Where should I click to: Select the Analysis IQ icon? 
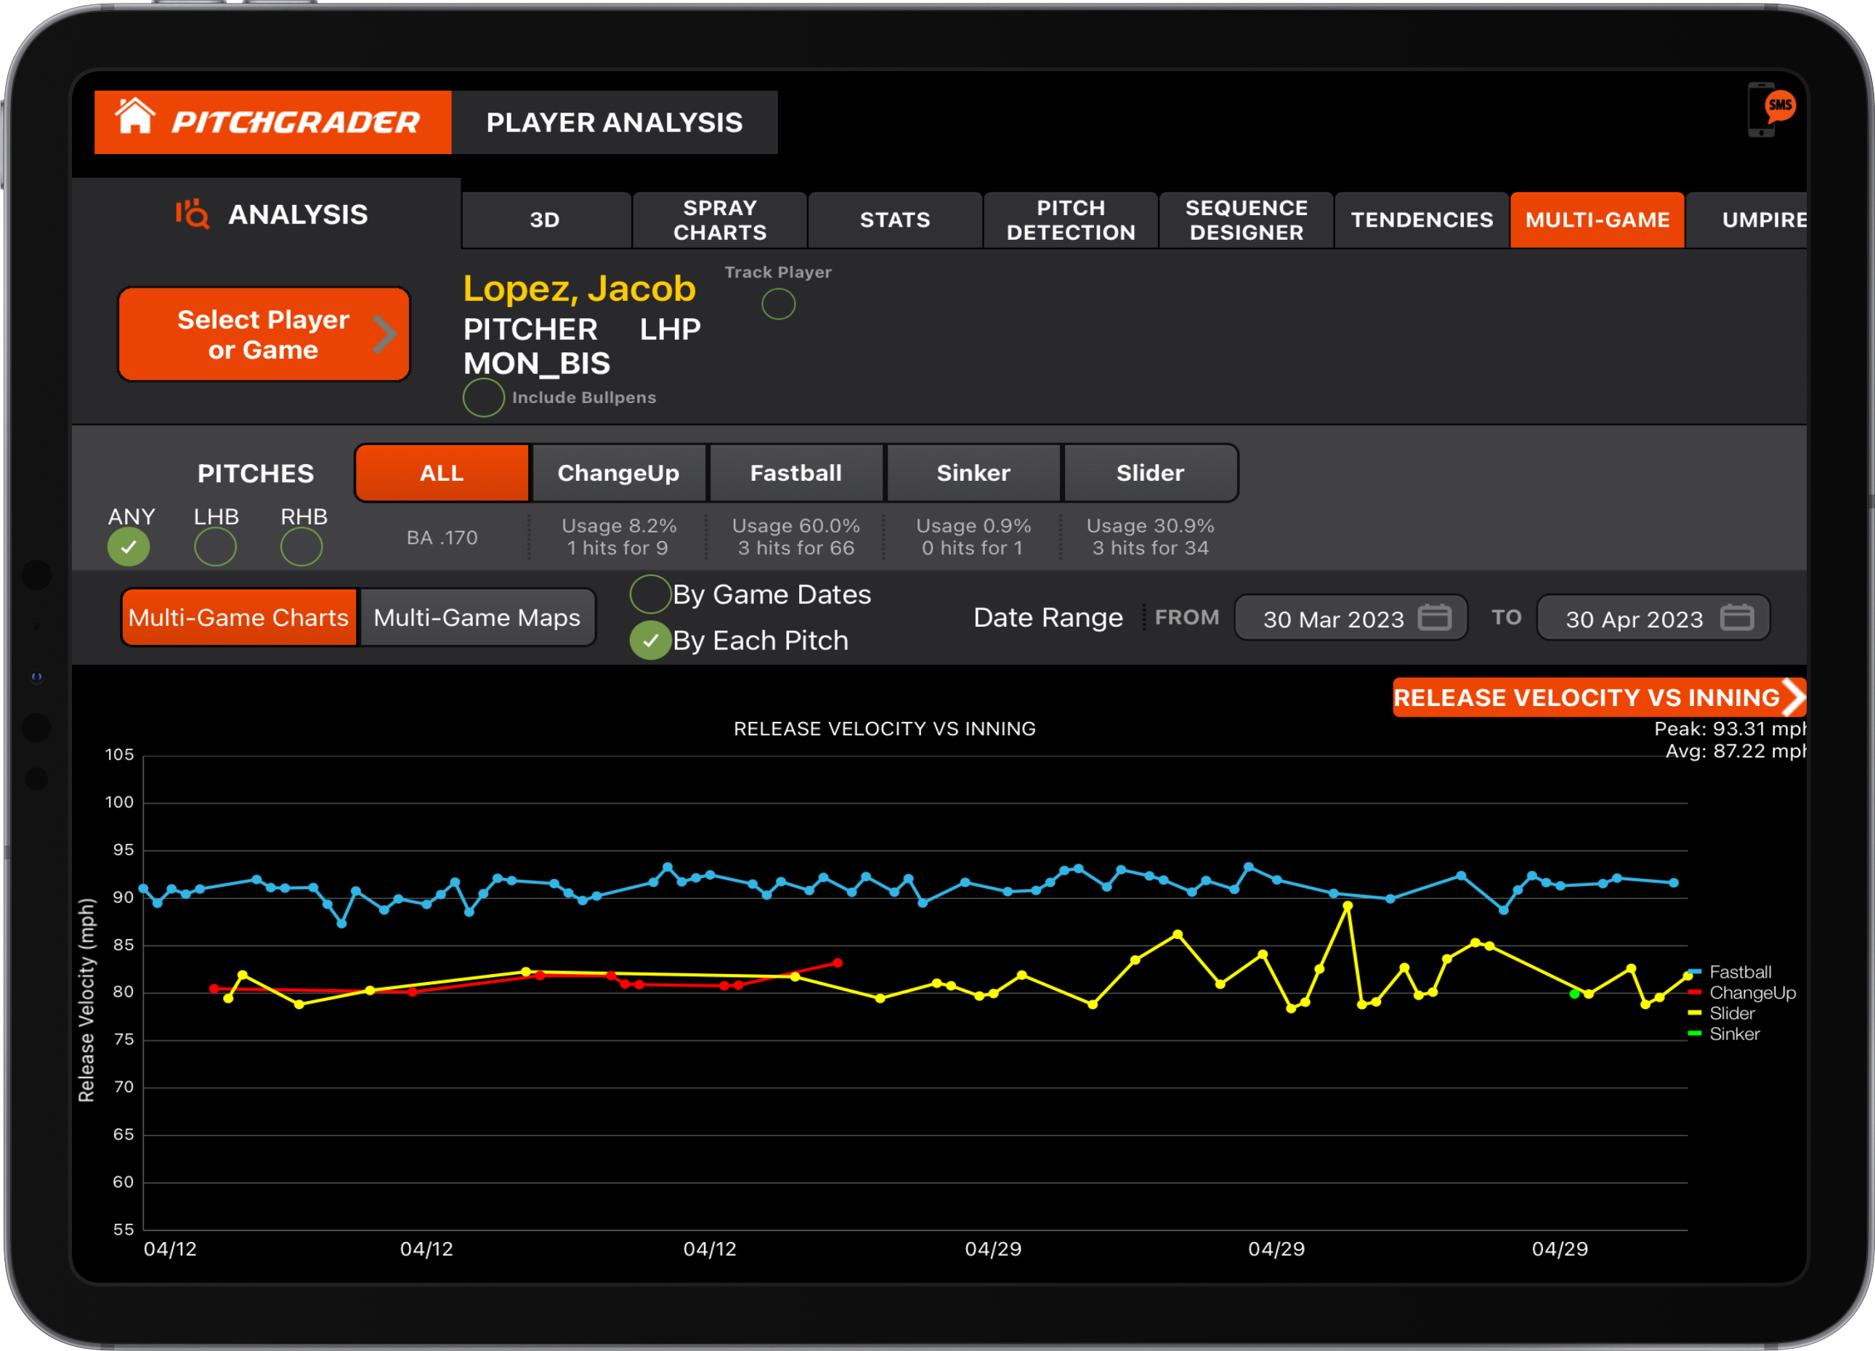tap(192, 214)
